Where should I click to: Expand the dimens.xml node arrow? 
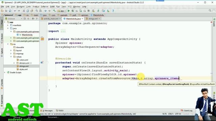(x=14, y=63)
